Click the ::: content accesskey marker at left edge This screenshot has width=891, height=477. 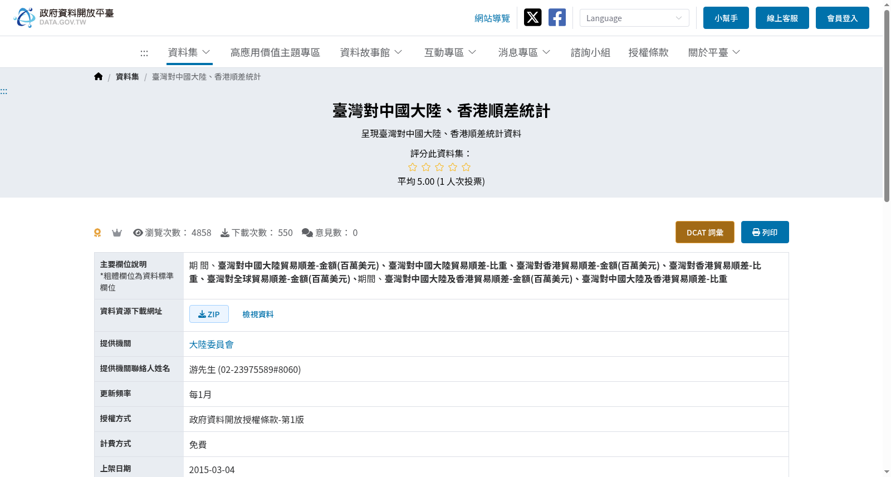(4, 91)
